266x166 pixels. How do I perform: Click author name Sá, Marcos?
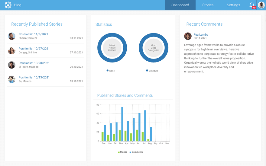pyautogui.click(x=25, y=81)
